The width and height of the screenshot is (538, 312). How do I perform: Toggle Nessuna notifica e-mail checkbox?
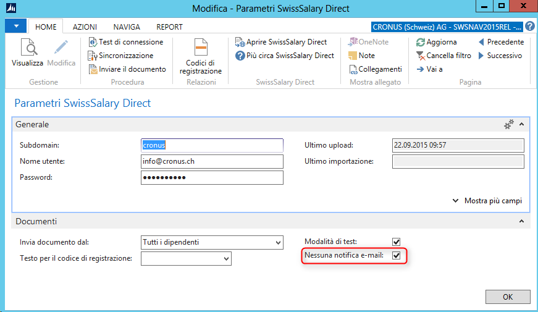coord(397,255)
